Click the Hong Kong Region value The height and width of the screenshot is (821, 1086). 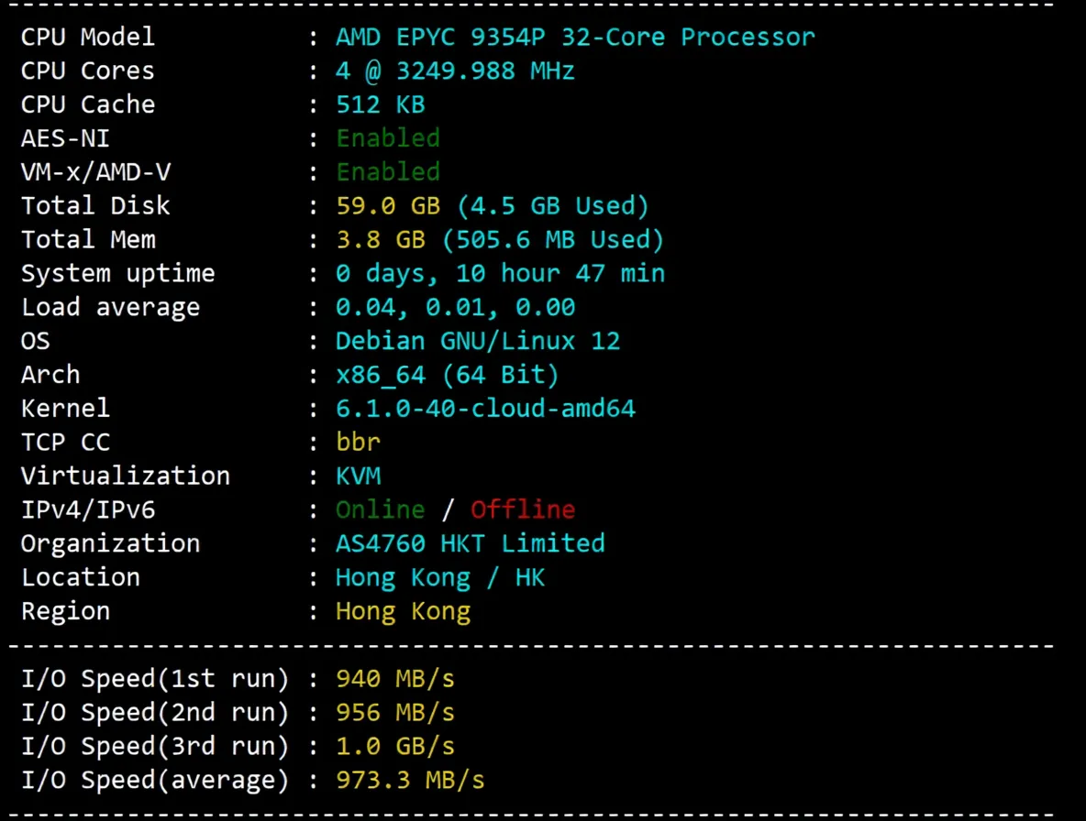click(x=403, y=611)
